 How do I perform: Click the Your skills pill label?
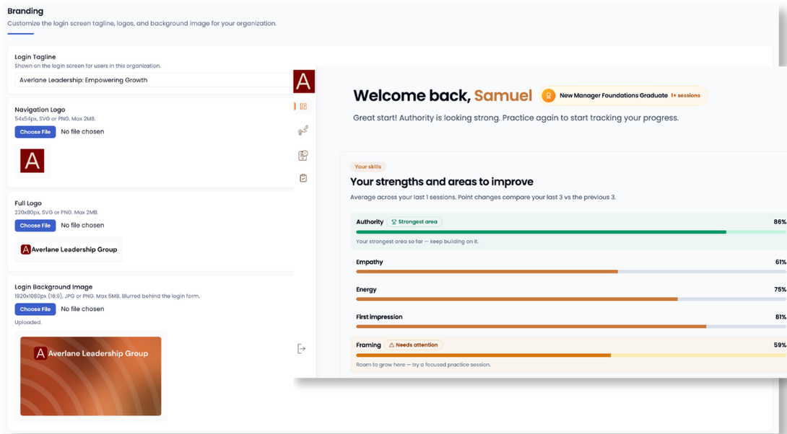point(368,167)
